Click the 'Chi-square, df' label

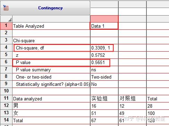pyautogui.click(x=30, y=48)
